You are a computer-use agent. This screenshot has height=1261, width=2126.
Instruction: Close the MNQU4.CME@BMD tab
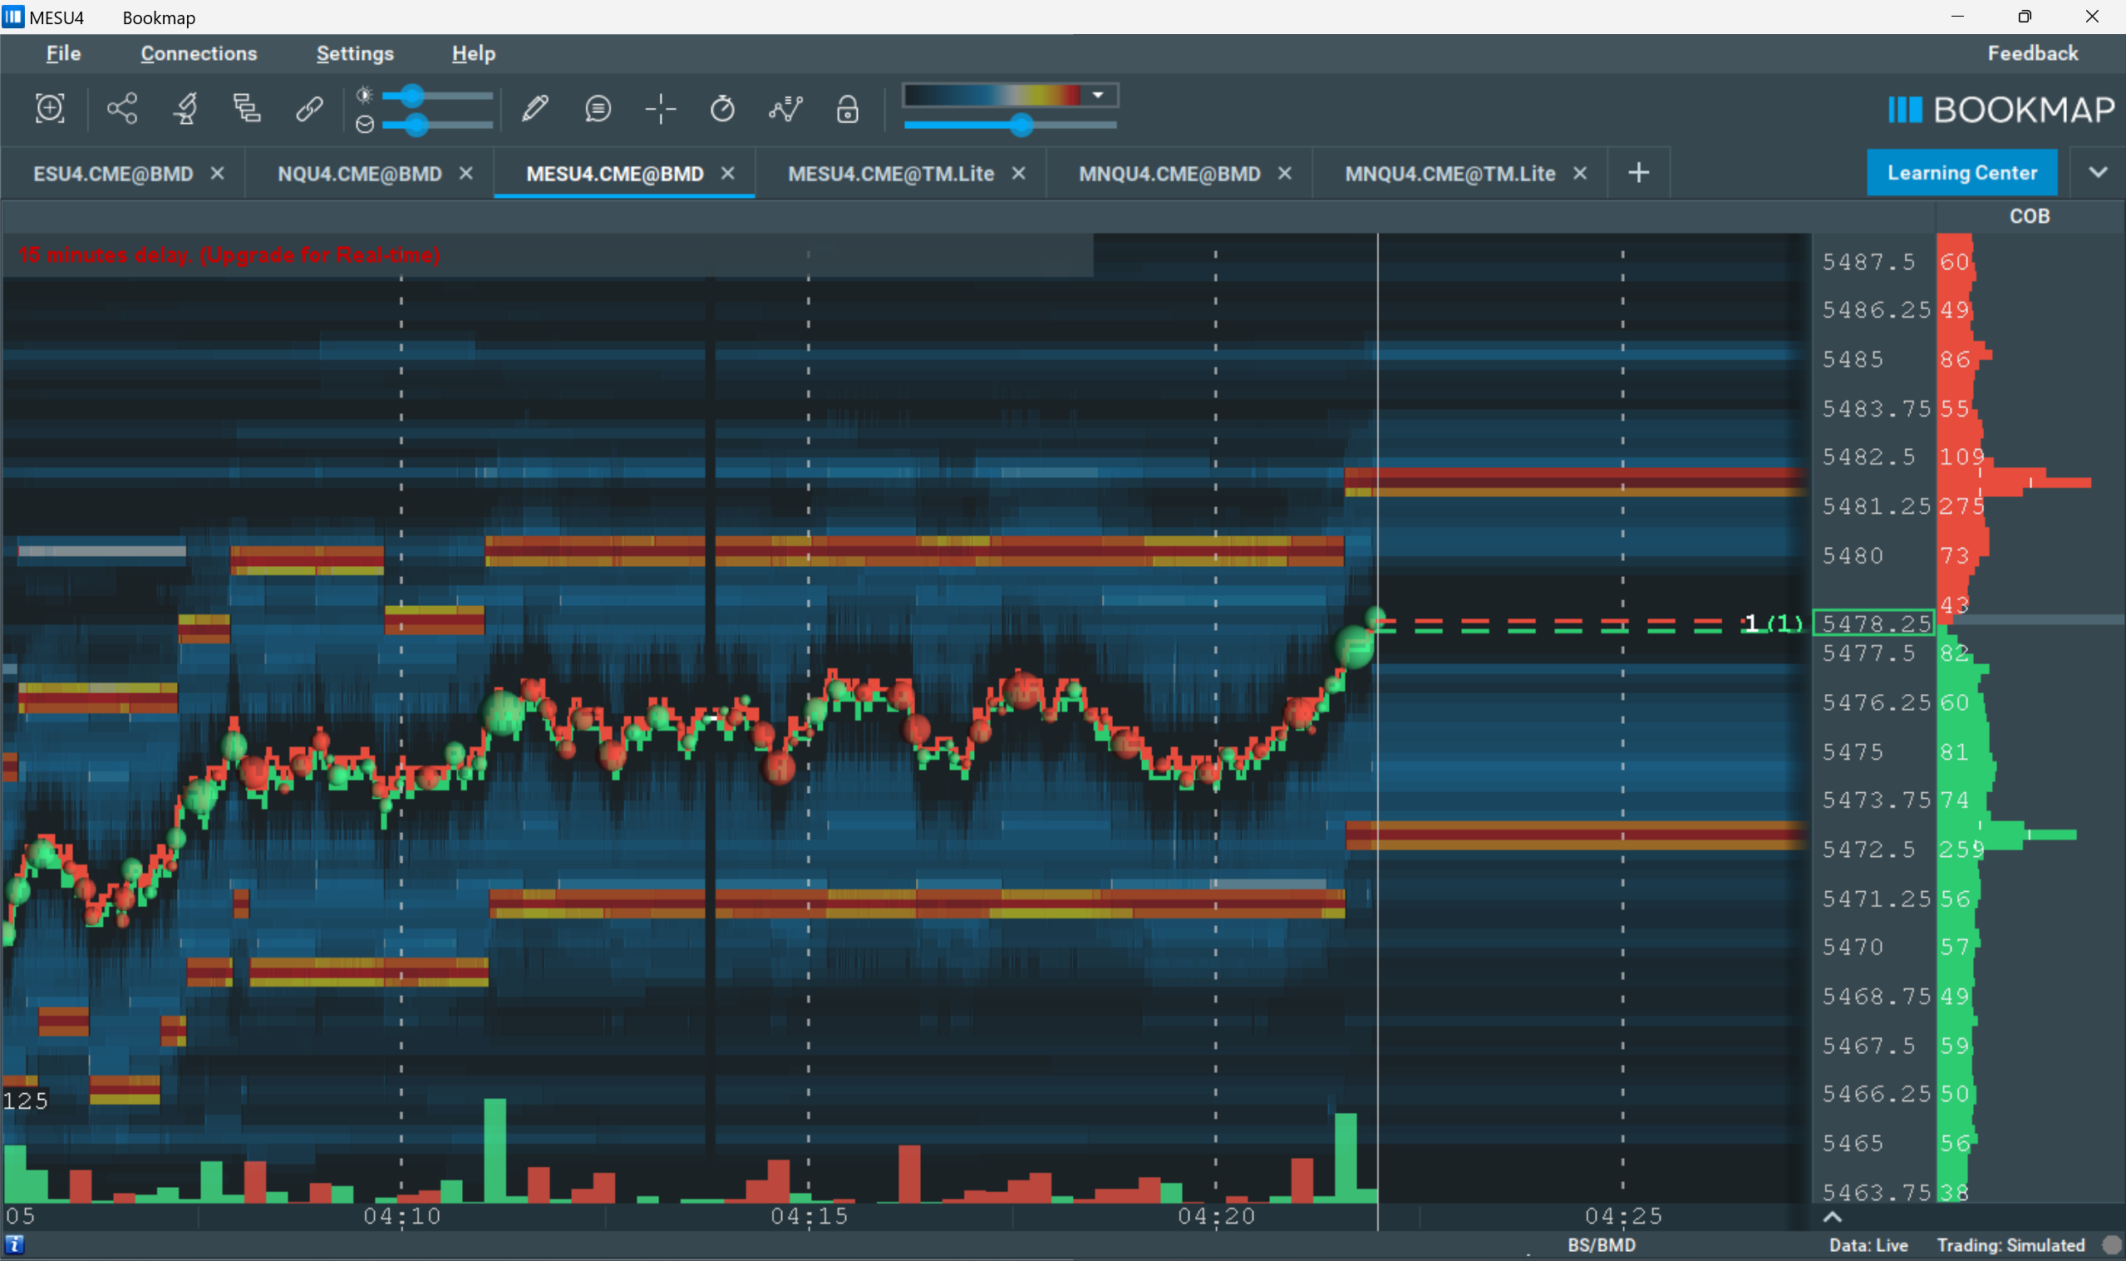coord(1285,174)
